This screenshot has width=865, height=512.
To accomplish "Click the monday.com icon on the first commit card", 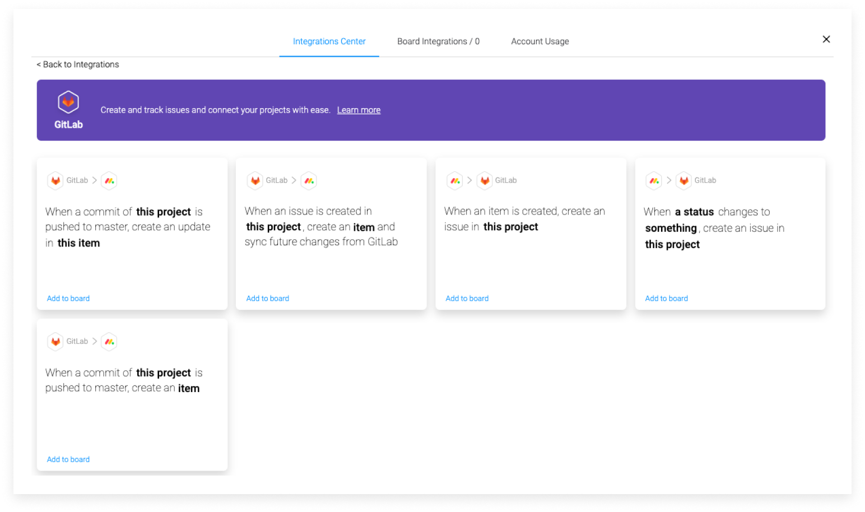I will (109, 180).
